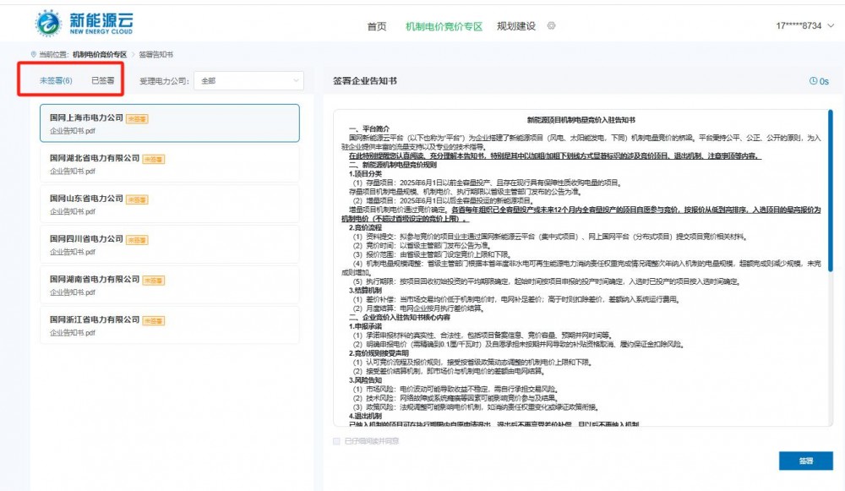Select the 国网湖南省电力有限公司 notice item
This screenshot has width=845, height=491.
(169, 285)
